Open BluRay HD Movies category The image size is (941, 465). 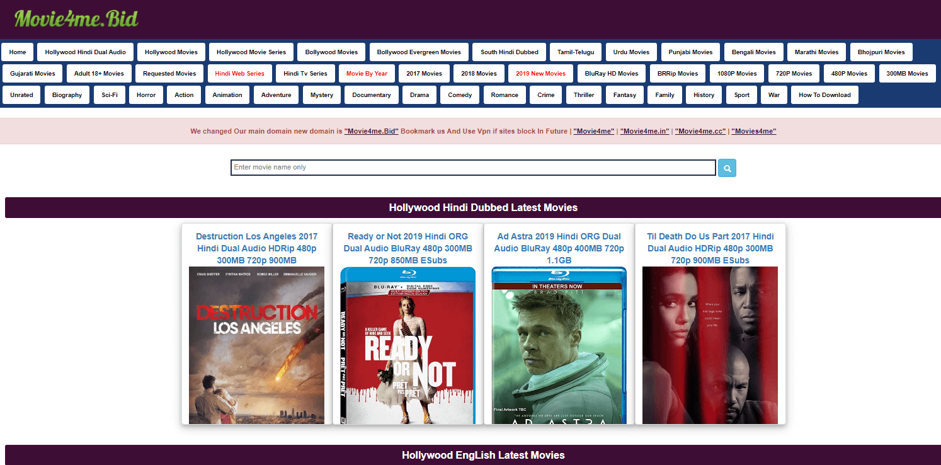(612, 74)
